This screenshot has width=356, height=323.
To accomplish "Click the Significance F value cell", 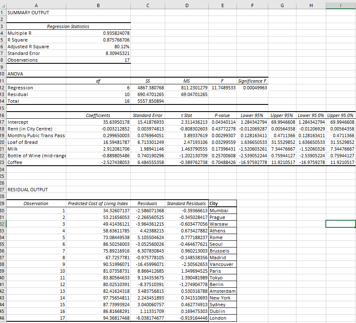I will pyautogui.click(x=252, y=87).
